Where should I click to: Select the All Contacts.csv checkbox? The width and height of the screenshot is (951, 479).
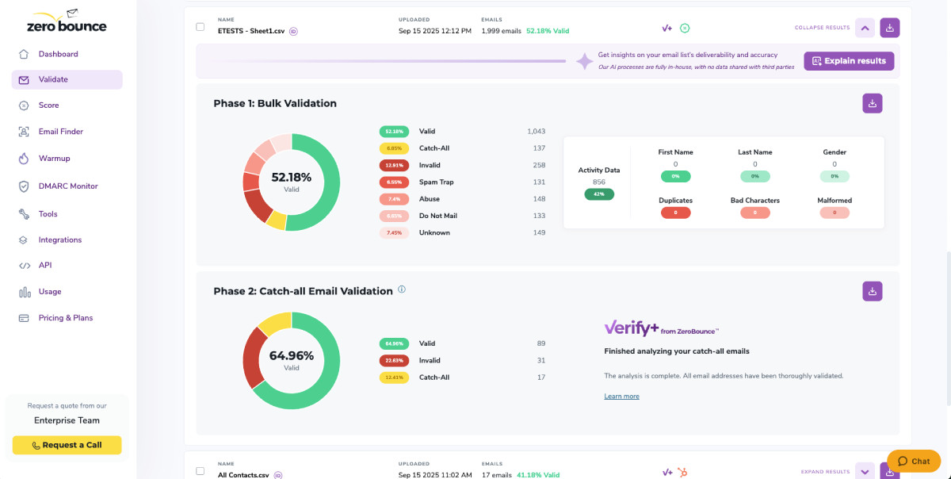[200, 470]
